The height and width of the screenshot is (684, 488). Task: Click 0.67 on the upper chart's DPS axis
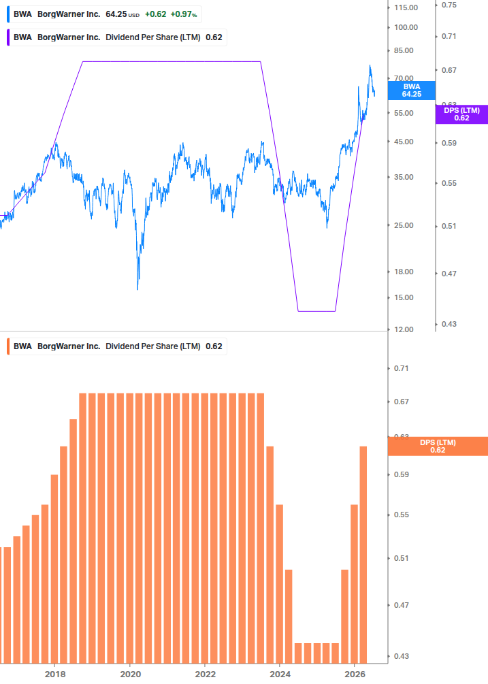tap(449, 70)
